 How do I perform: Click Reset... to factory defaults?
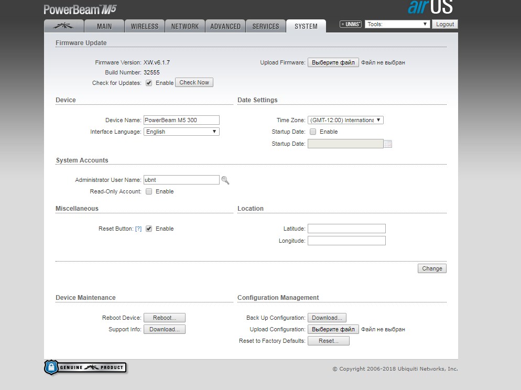point(329,341)
